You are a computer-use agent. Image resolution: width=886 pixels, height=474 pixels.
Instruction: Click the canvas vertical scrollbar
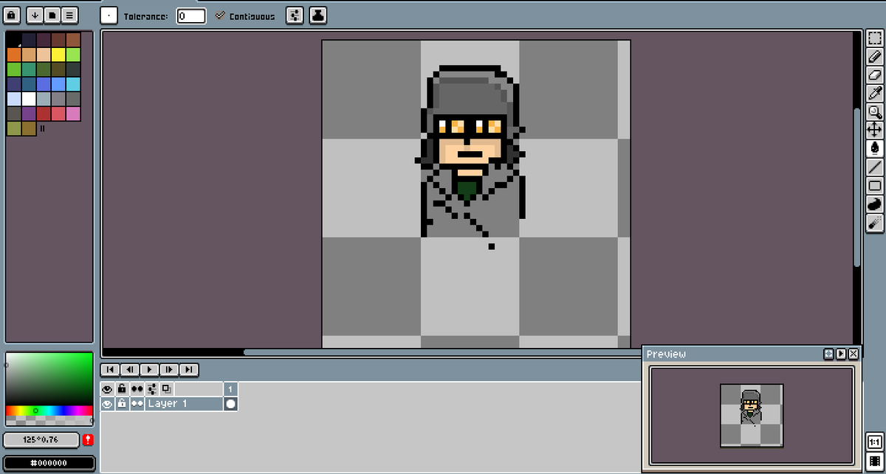(856, 187)
